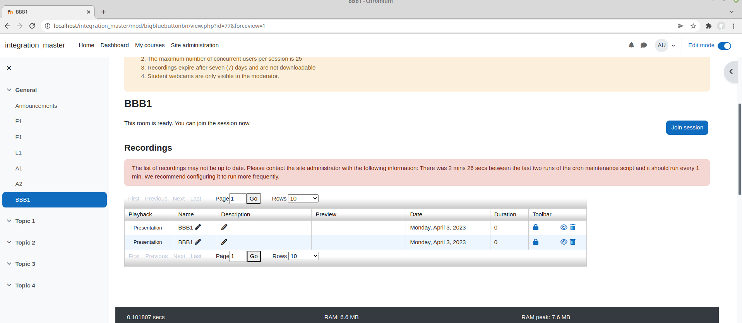Click the page vertical scrollbar
Viewport: 742px width, 323px height.
click(x=740, y=149)
